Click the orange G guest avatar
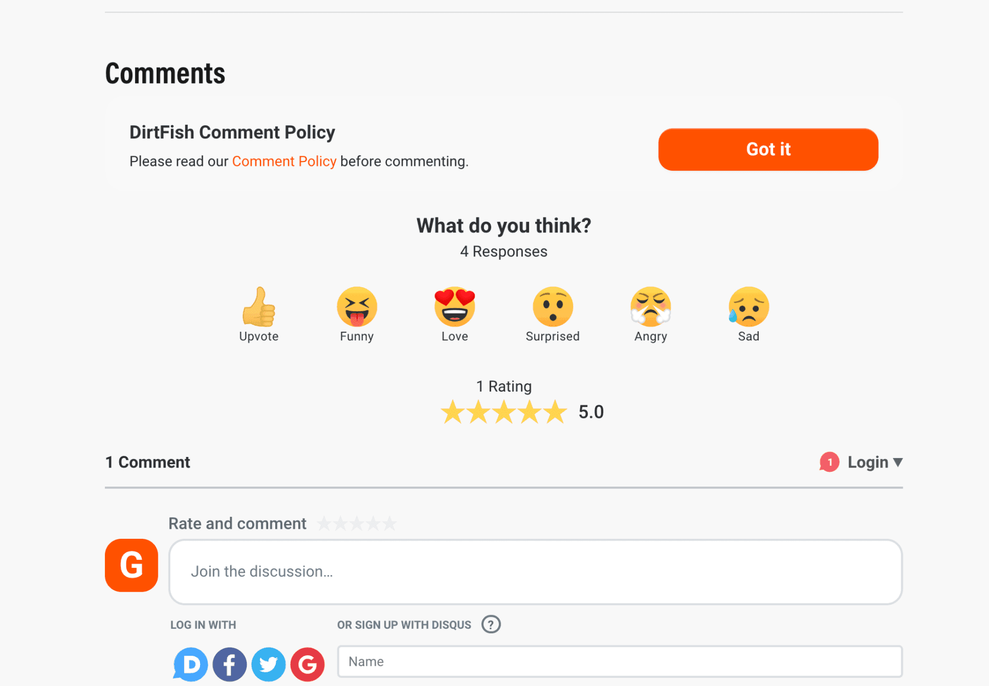The image size is (989, 686). (x=131, y=565)
